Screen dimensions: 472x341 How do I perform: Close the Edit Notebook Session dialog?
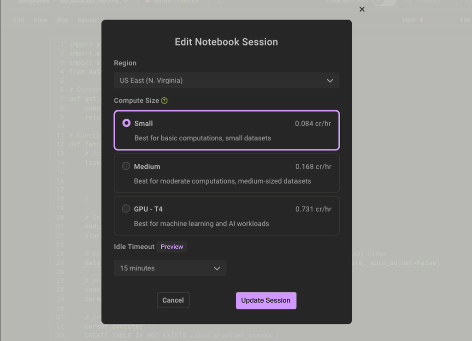pyautogui.click(x=362, y=9)
